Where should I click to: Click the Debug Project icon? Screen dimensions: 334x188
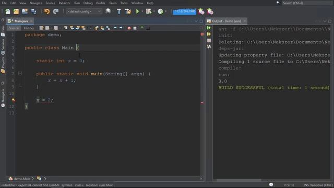pos(149,11)
